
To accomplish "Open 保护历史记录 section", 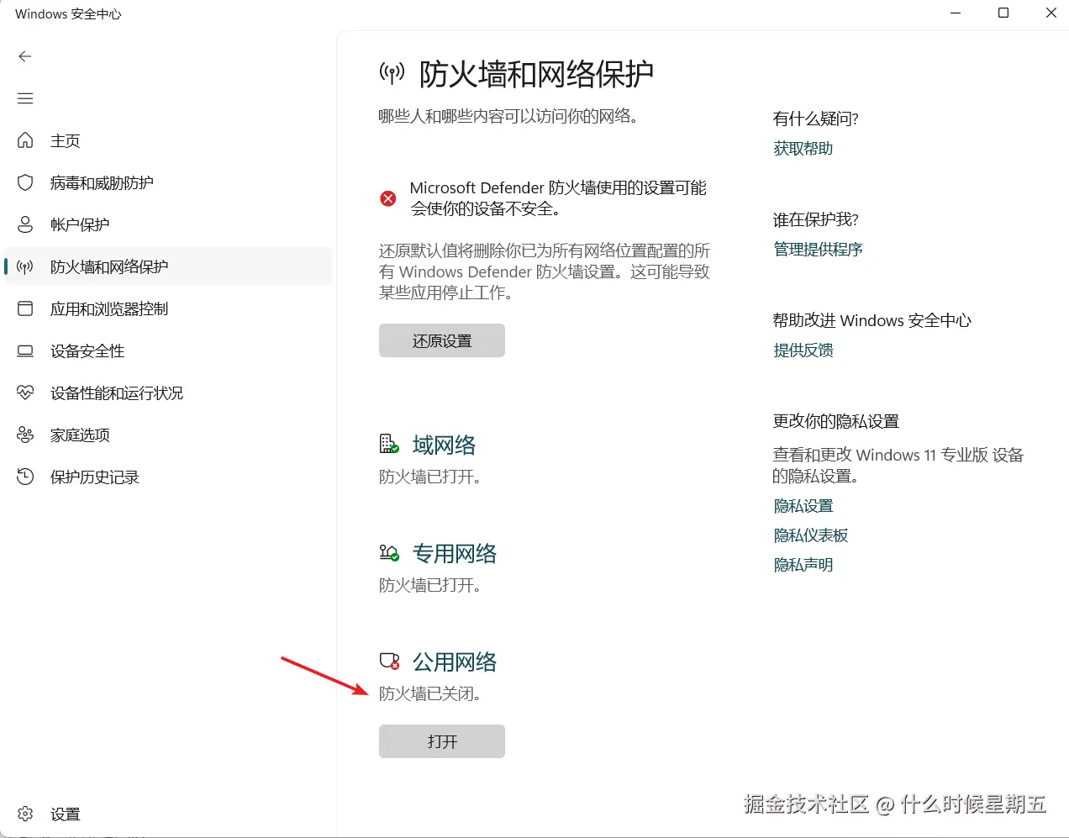I will (x=168, y=477).
